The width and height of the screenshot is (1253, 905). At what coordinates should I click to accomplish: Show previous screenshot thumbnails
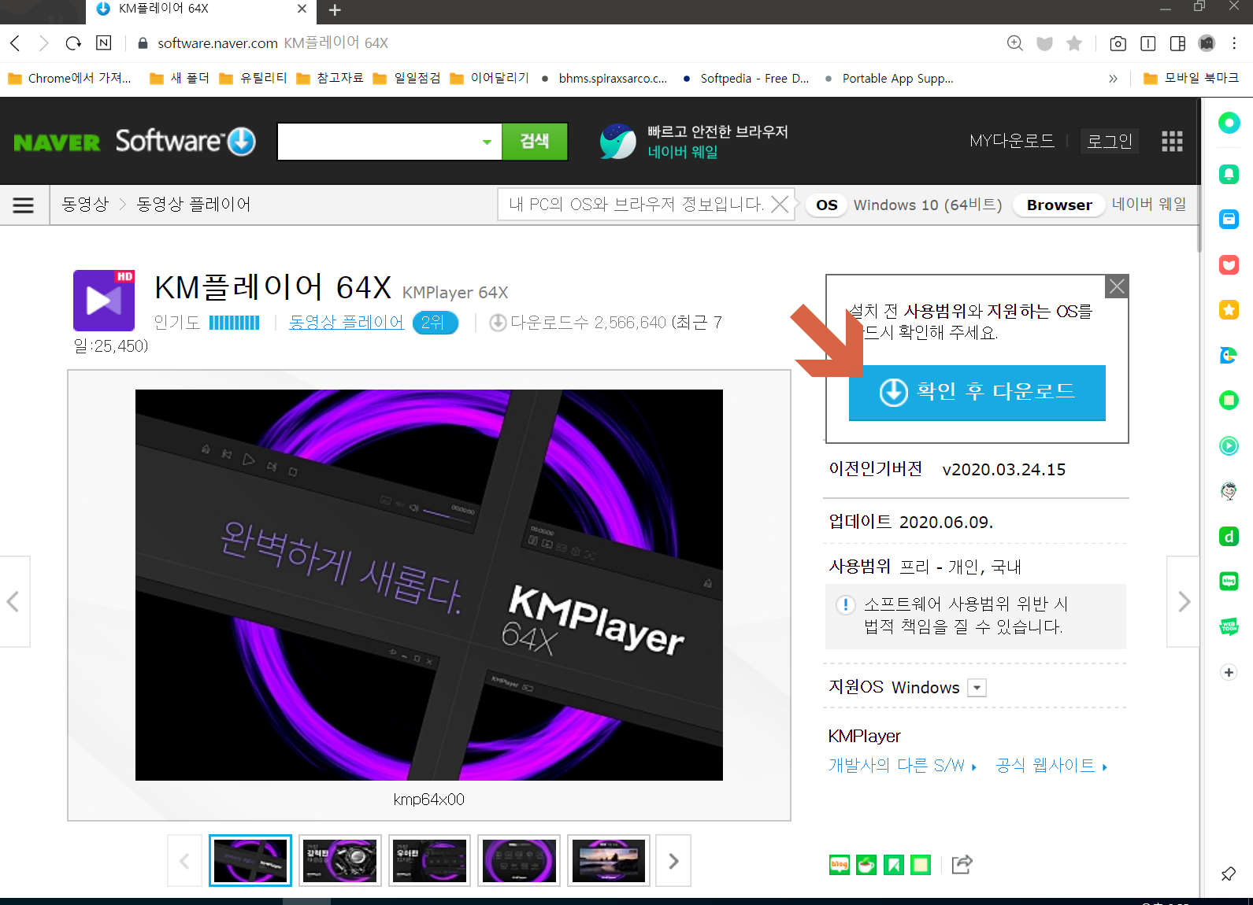click(x=184, y=861)
